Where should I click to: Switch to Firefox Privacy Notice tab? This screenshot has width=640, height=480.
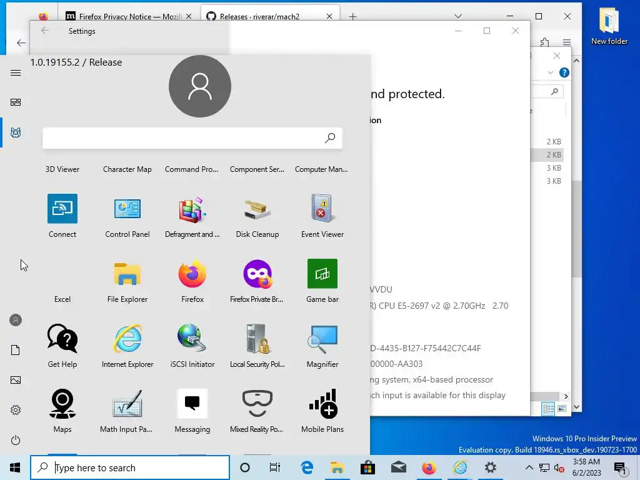coord(129,16)
